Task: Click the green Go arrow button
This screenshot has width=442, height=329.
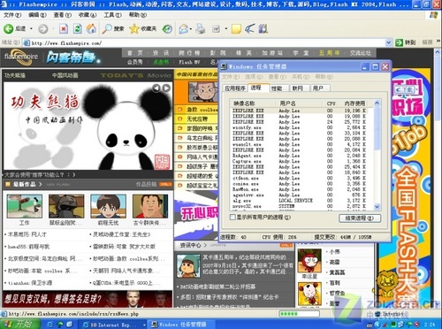Action: click(400, 42)
